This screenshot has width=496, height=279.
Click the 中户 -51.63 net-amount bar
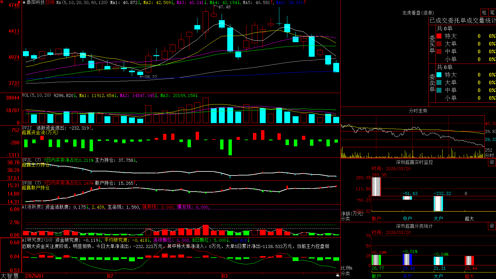(407, 198)
